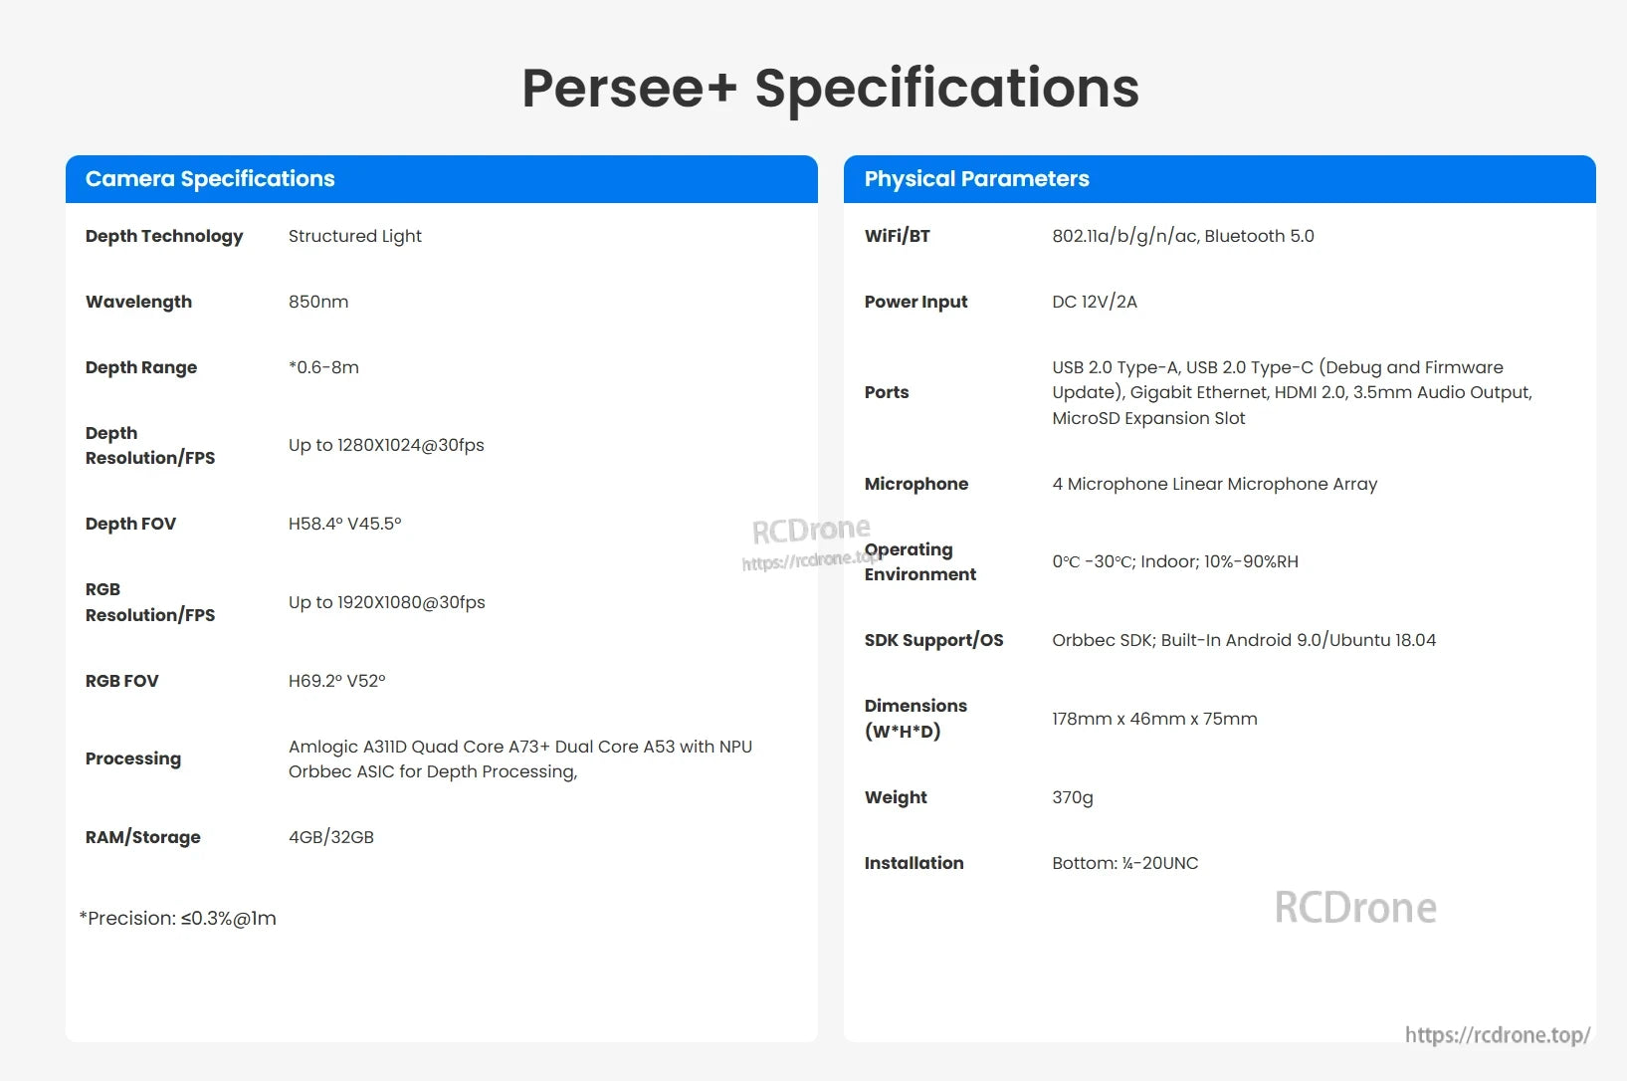This screenshot has width=1627, height=1081.
Task: Click the Orbbec SDK support value
Action: point(1244,640)
